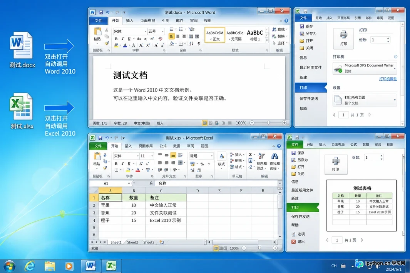The image size is (410, 273).
Task: Switch to Sheet2 worksheet tab
Action: tap(132, 242)
